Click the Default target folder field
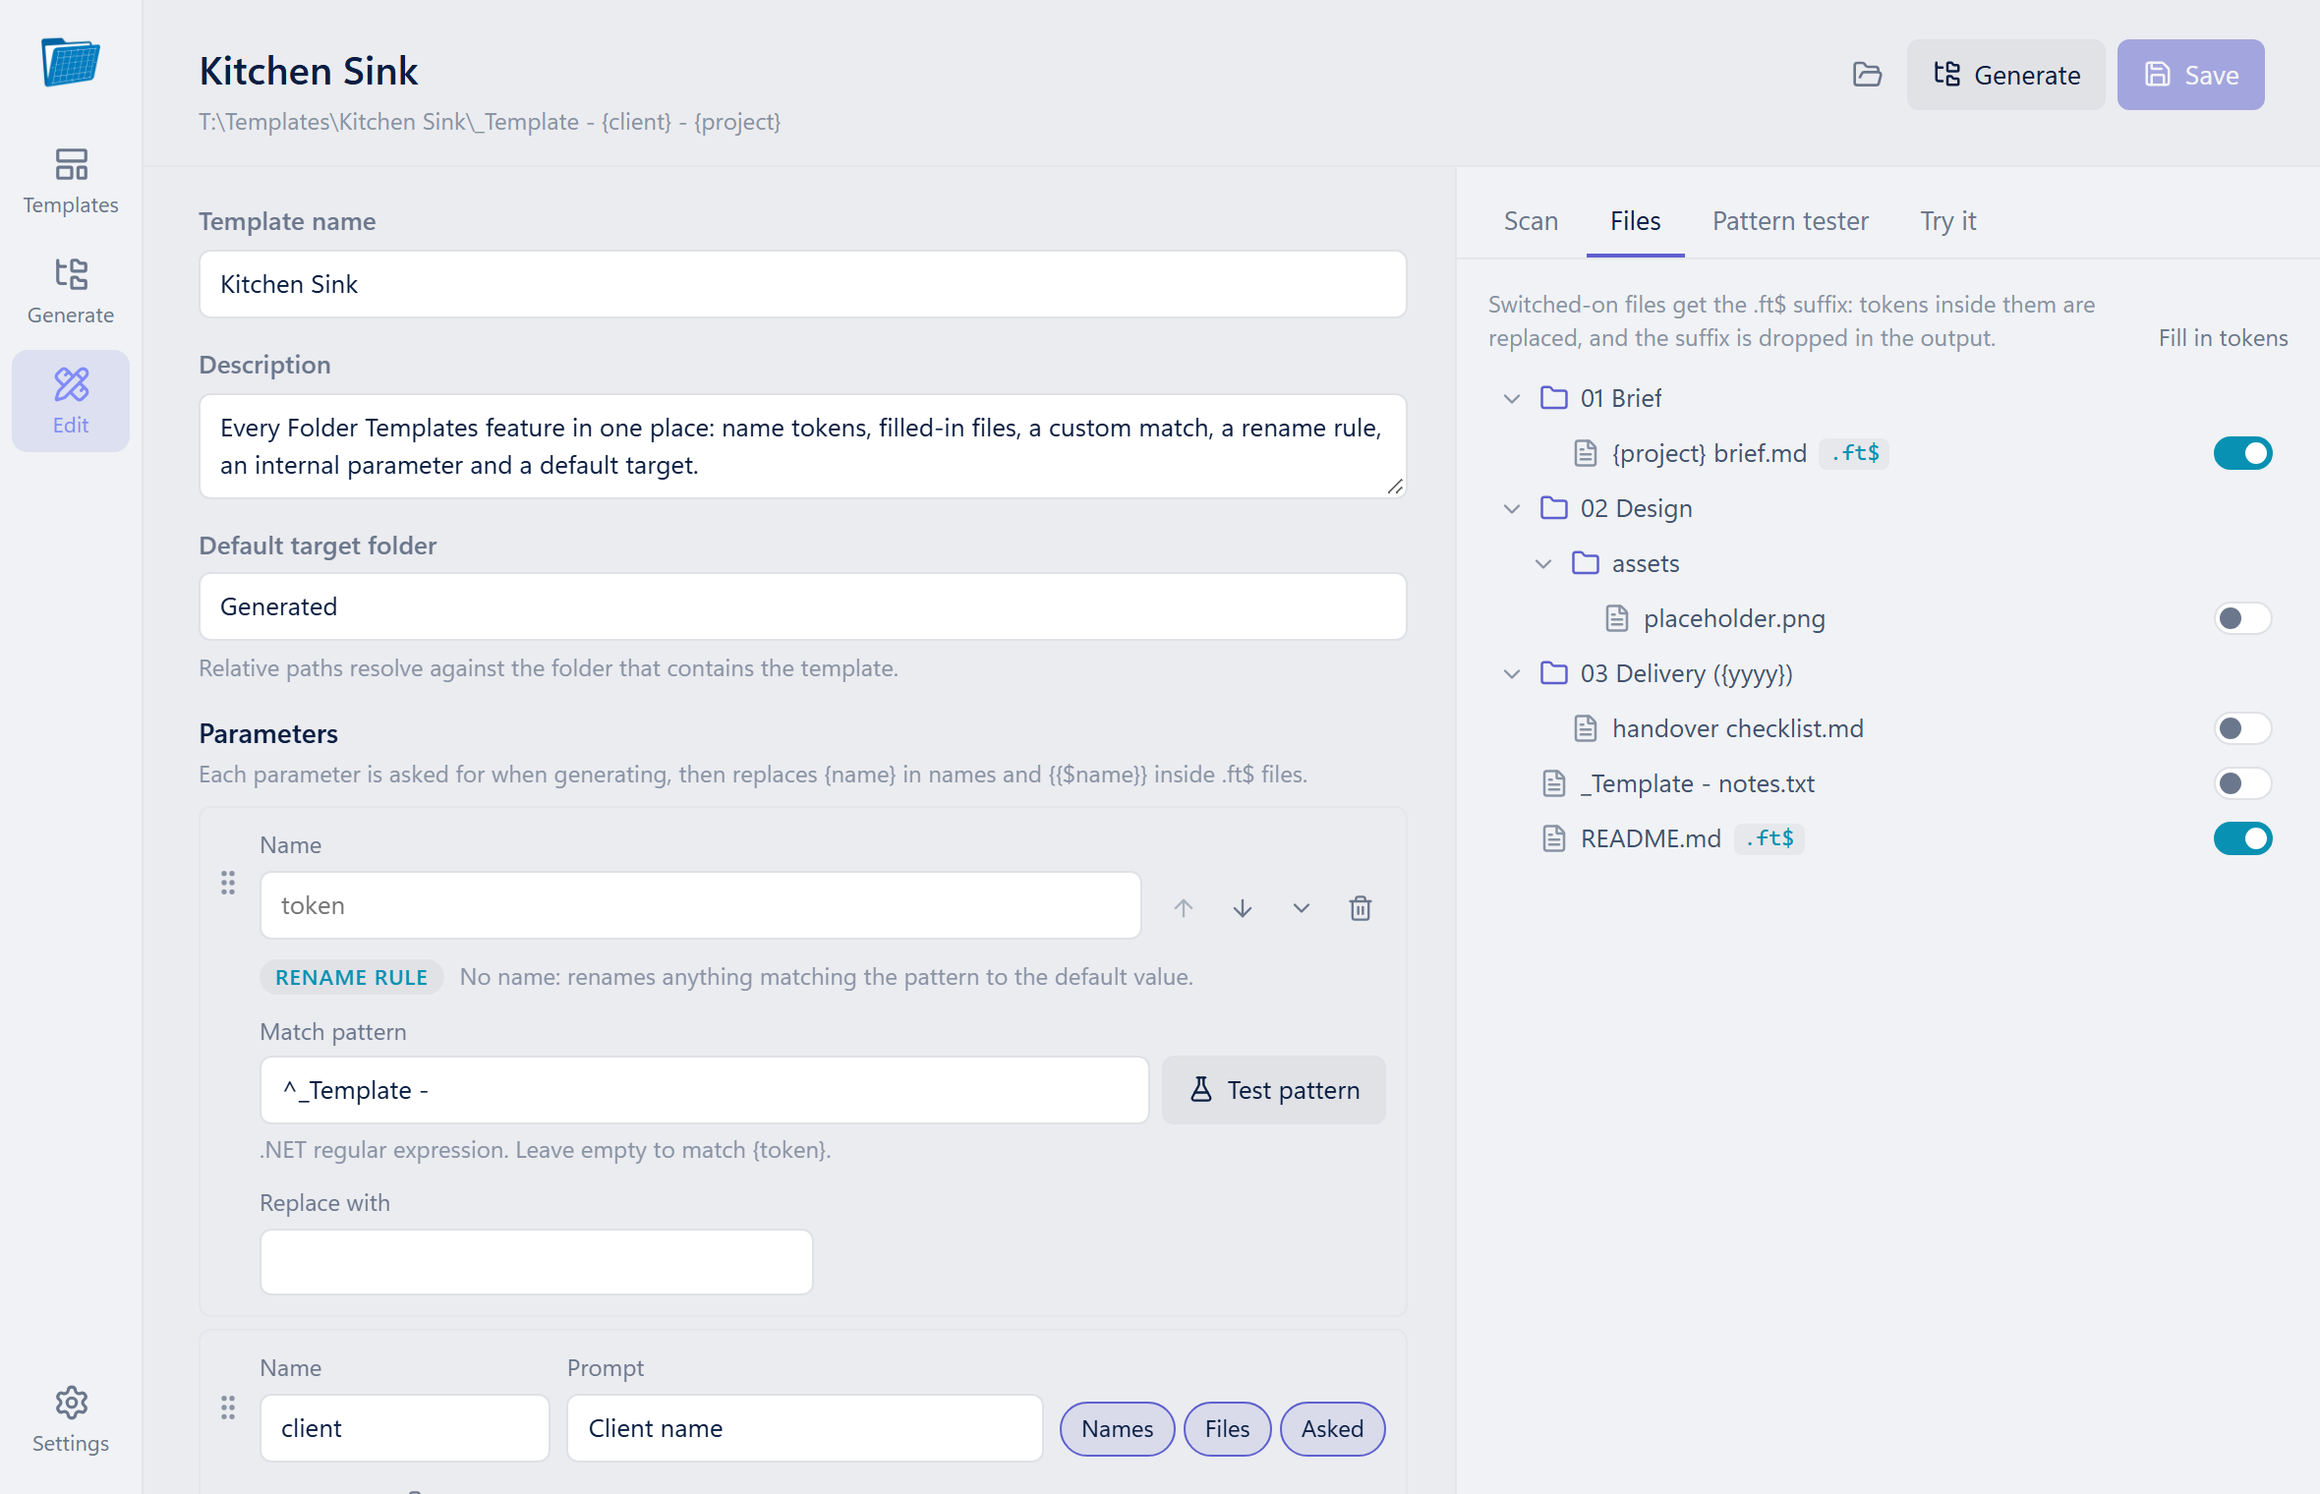This screenshot has height=1494, width=2320. pos(802,606)
